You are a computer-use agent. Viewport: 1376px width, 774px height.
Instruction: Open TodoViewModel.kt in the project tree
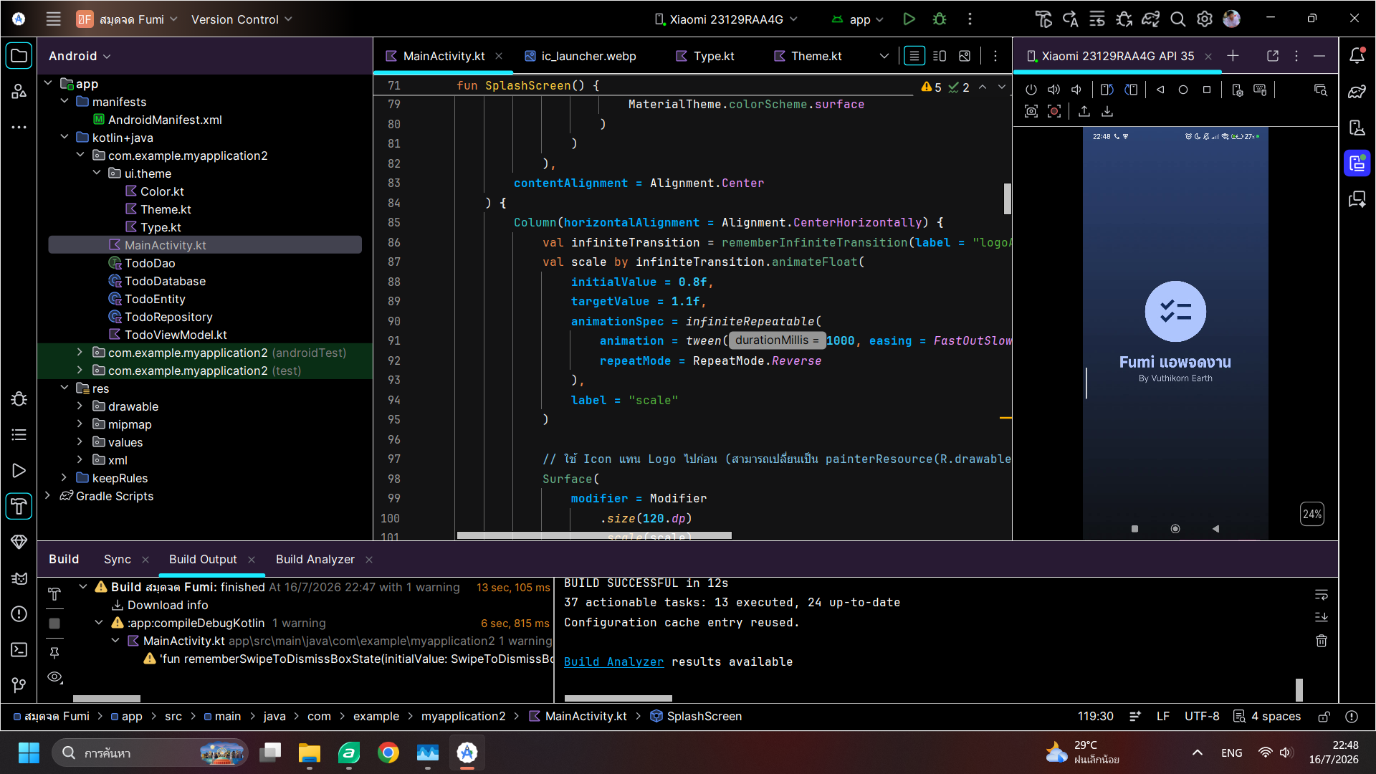[x=176, y=335]
